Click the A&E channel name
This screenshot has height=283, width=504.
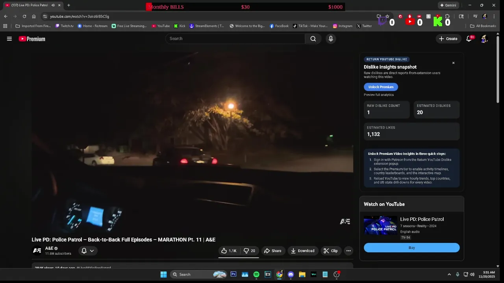[x=49, y=248]
